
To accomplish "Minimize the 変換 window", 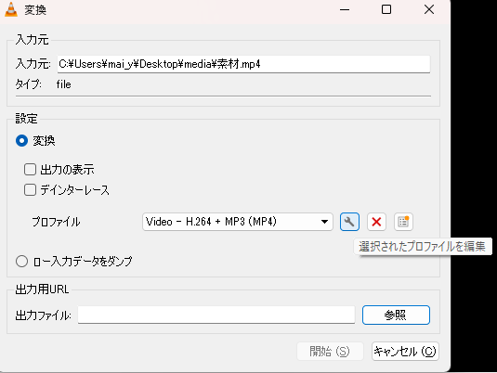I will pyautogui.click(x=345, y=10).
